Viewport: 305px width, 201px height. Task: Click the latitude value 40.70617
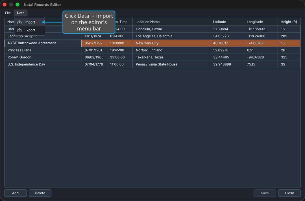[x=227, y=43]
